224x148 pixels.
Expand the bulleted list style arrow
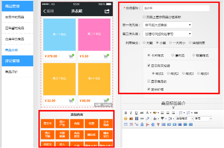[184, 113]
